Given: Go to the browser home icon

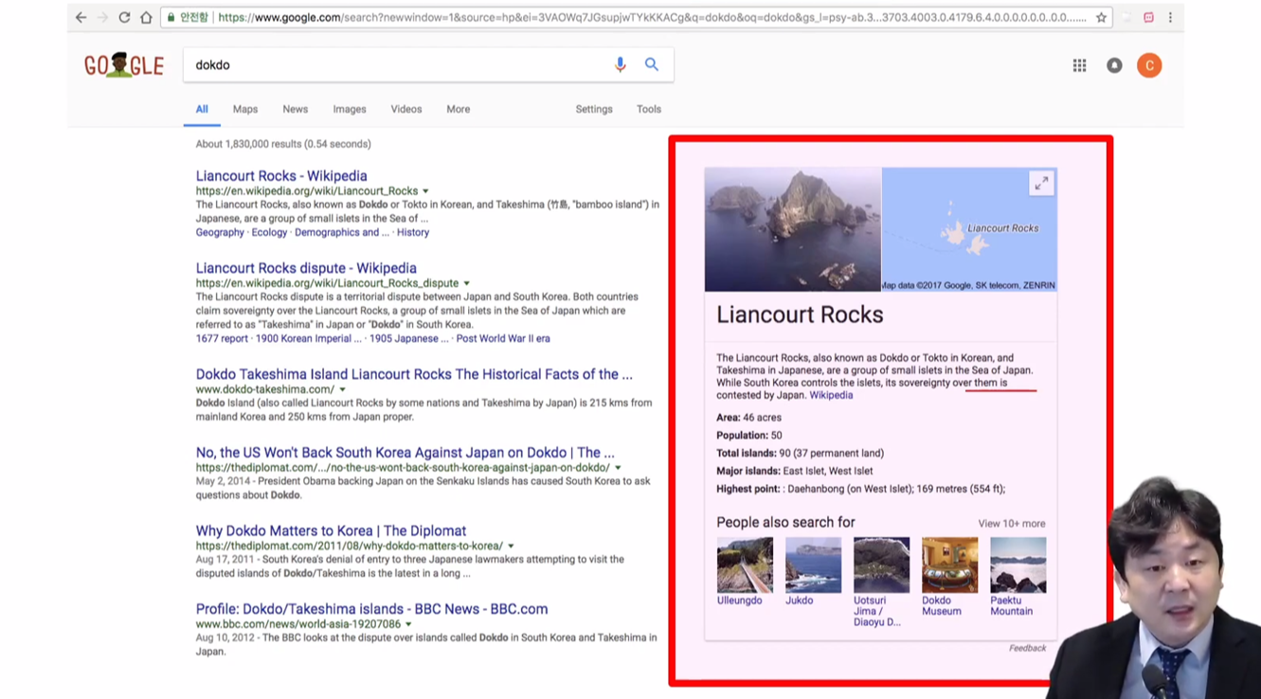Looking at the screenshot, I should [146, 17].
